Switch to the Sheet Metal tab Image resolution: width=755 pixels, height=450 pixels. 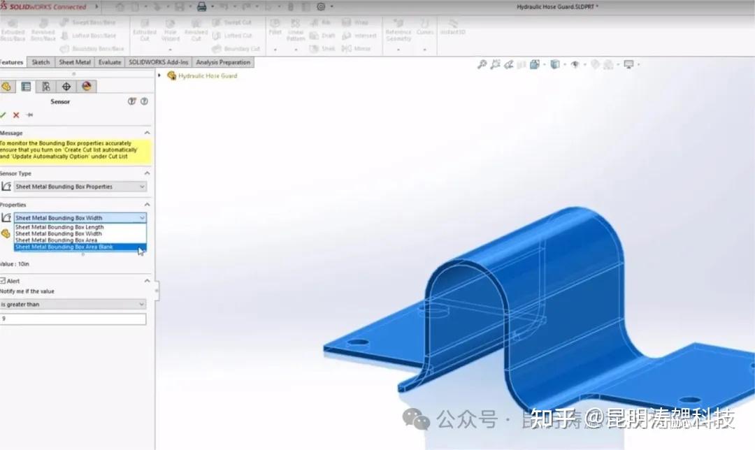pos(75,62)
